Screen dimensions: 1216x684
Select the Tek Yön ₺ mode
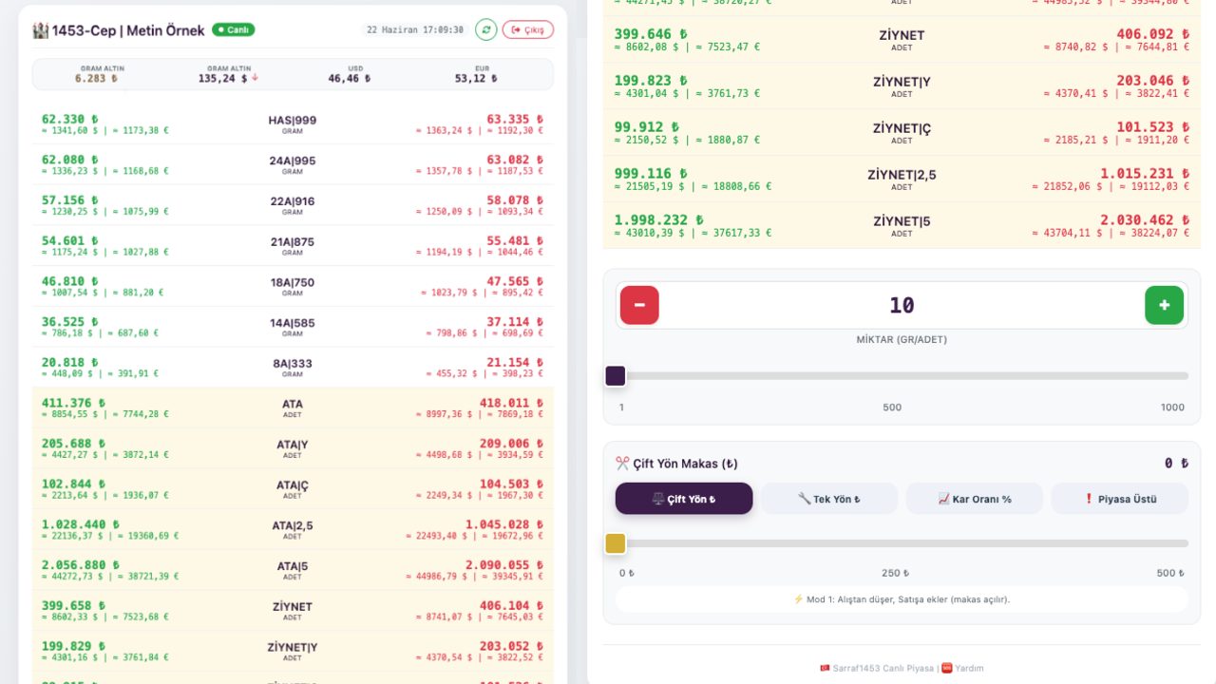829,499
